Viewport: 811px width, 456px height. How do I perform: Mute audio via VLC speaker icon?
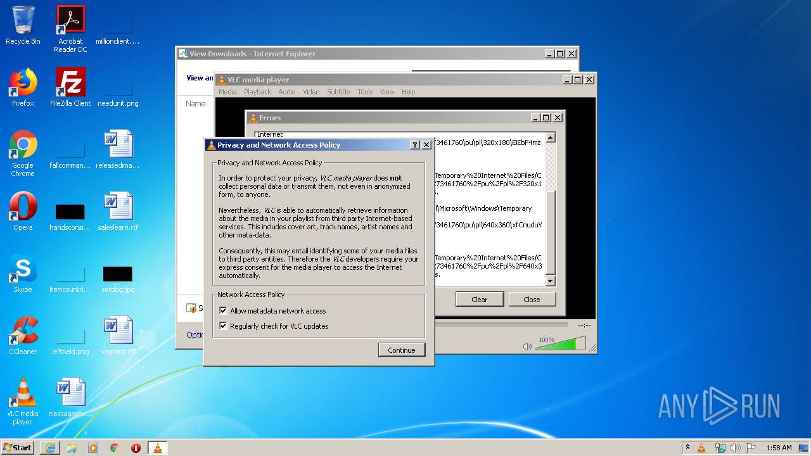(x=527, y=346)
